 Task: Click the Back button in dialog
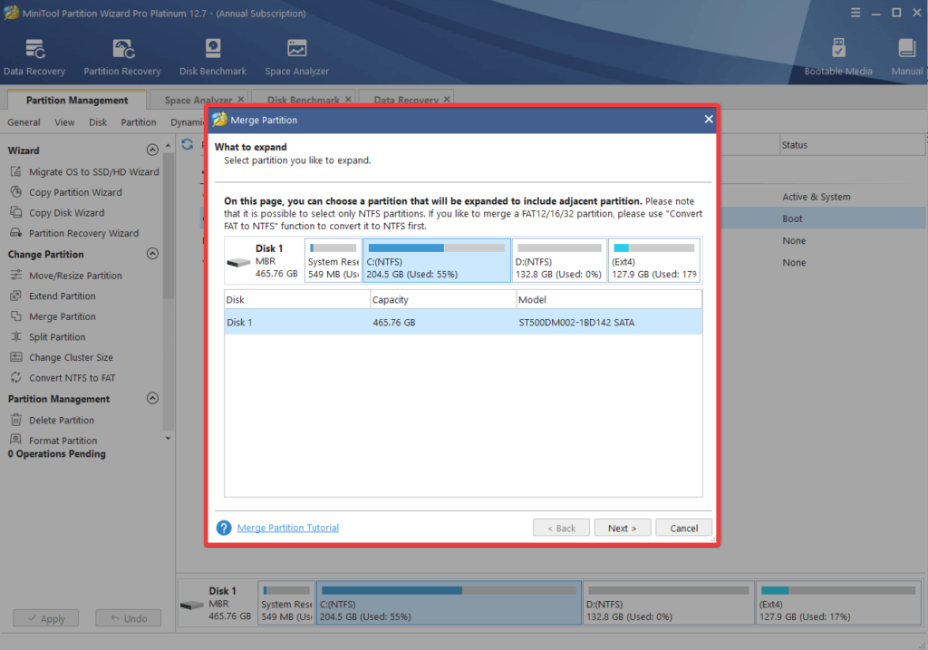(x=561, y=528)
